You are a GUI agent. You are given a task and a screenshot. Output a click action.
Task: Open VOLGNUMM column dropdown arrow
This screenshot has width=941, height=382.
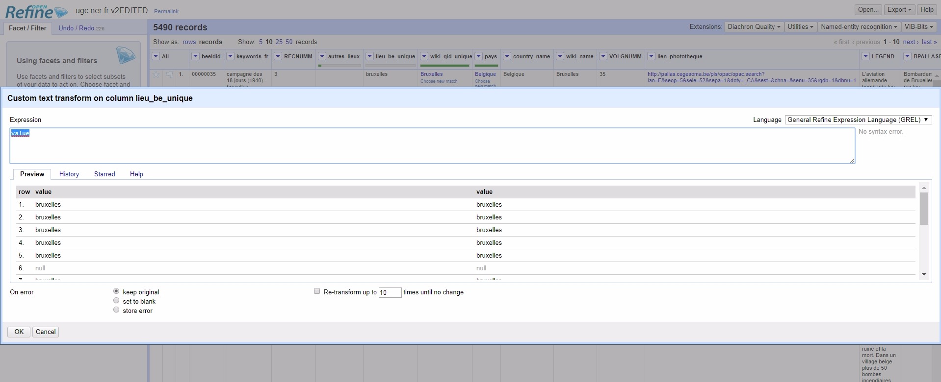(x=603, y=56)
